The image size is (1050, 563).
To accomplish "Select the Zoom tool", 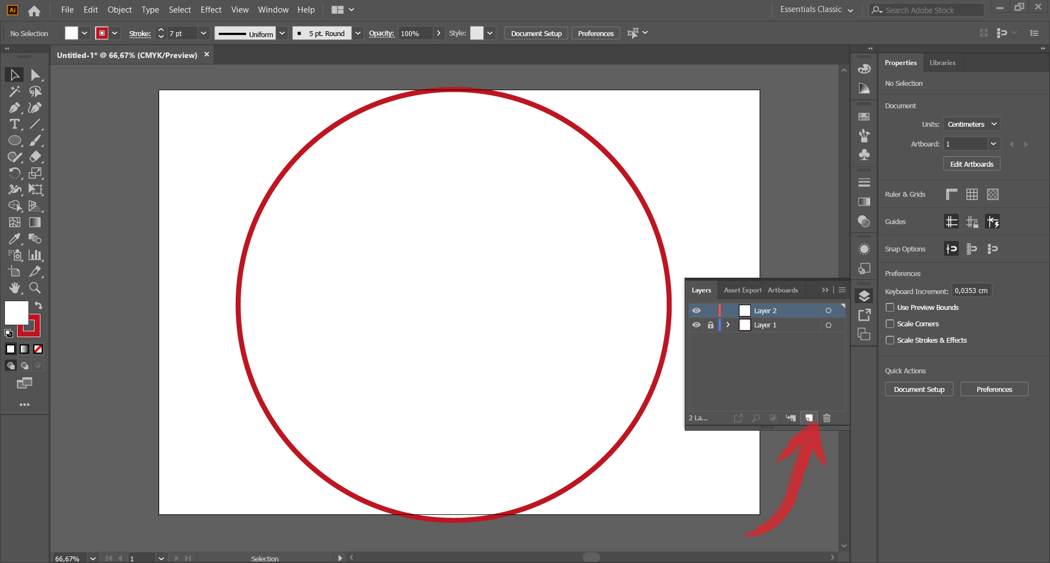I will tap(36, 288).
